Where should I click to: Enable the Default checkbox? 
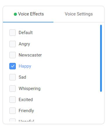coord(13,33)
